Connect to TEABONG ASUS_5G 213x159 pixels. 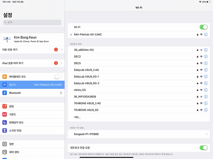[x=139, y=110]
